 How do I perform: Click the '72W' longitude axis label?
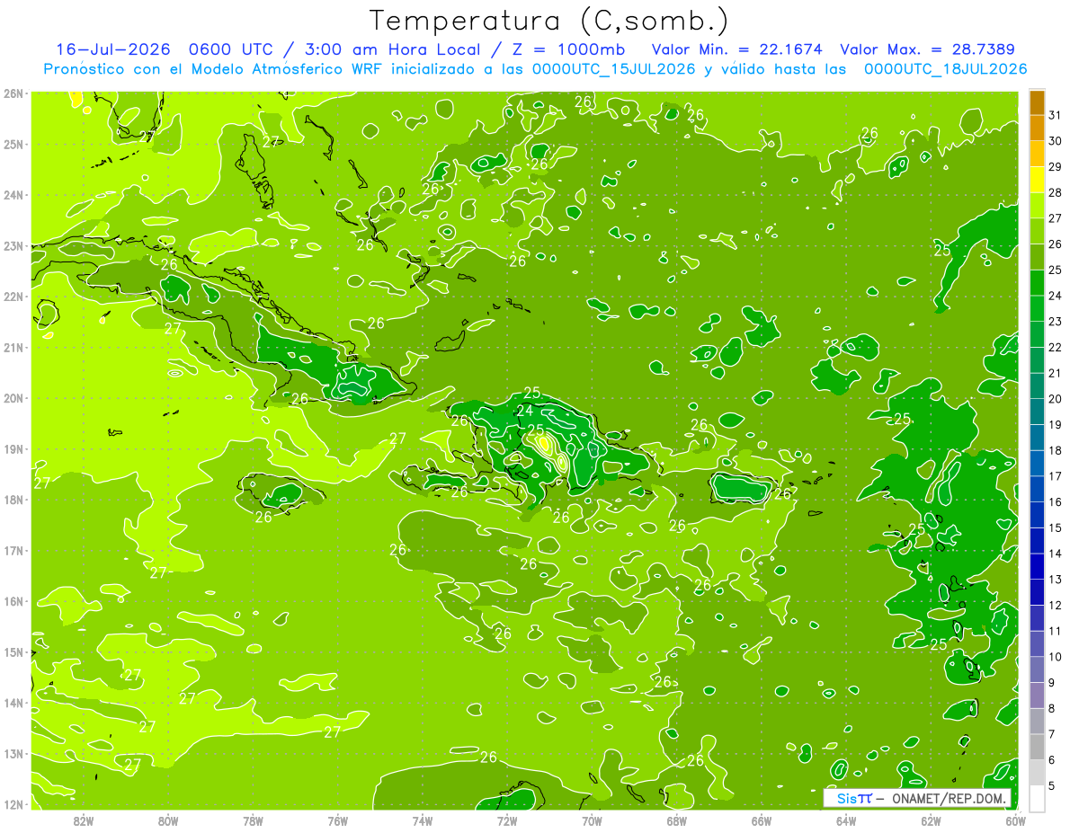(507, 820)
